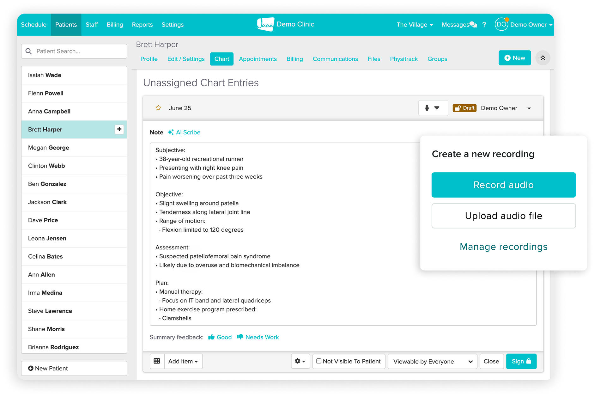
Task: Rate summary with Good thumbs up
Action: click(x=220, y=337)
